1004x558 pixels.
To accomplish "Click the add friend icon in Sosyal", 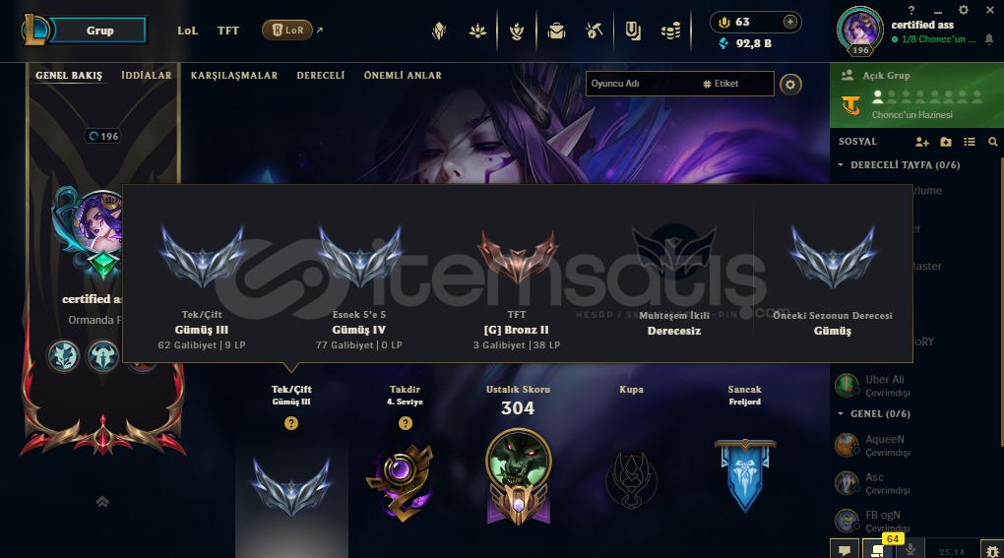I will coord(922,142).
